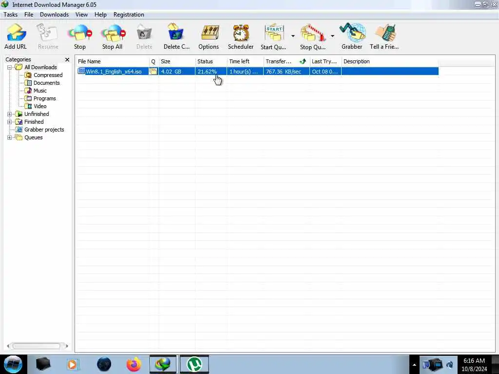
Task: Select the Music category
Action: coord(40,91)
